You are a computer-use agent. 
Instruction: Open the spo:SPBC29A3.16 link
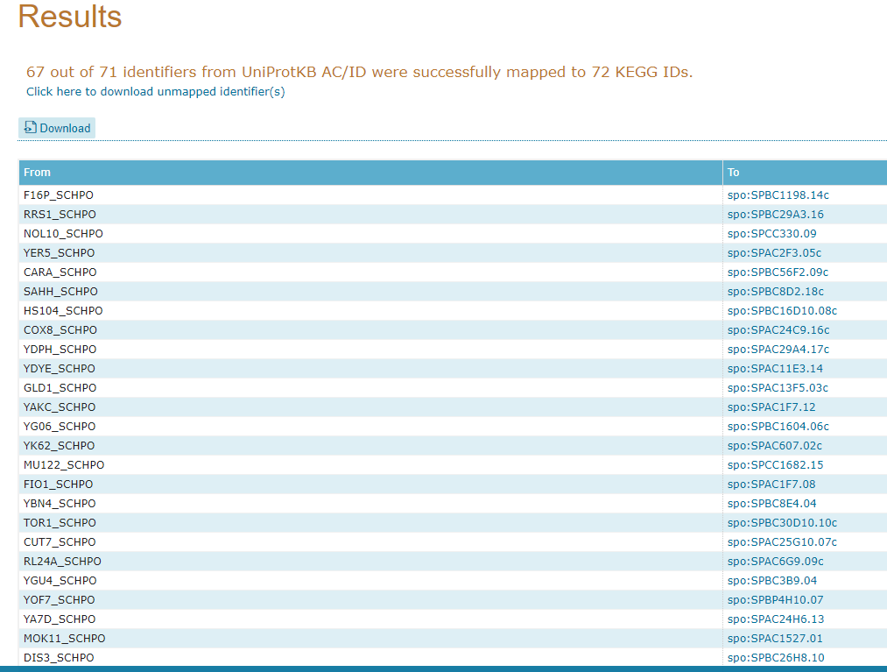click(x=775, y=215)
